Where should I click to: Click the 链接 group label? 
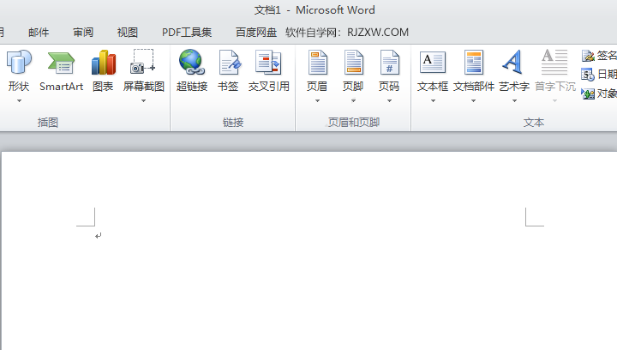point(233,123)
